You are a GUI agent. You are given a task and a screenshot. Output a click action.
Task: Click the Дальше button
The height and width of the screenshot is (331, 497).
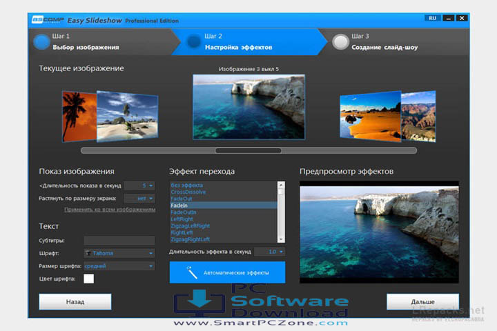(423, 302)
